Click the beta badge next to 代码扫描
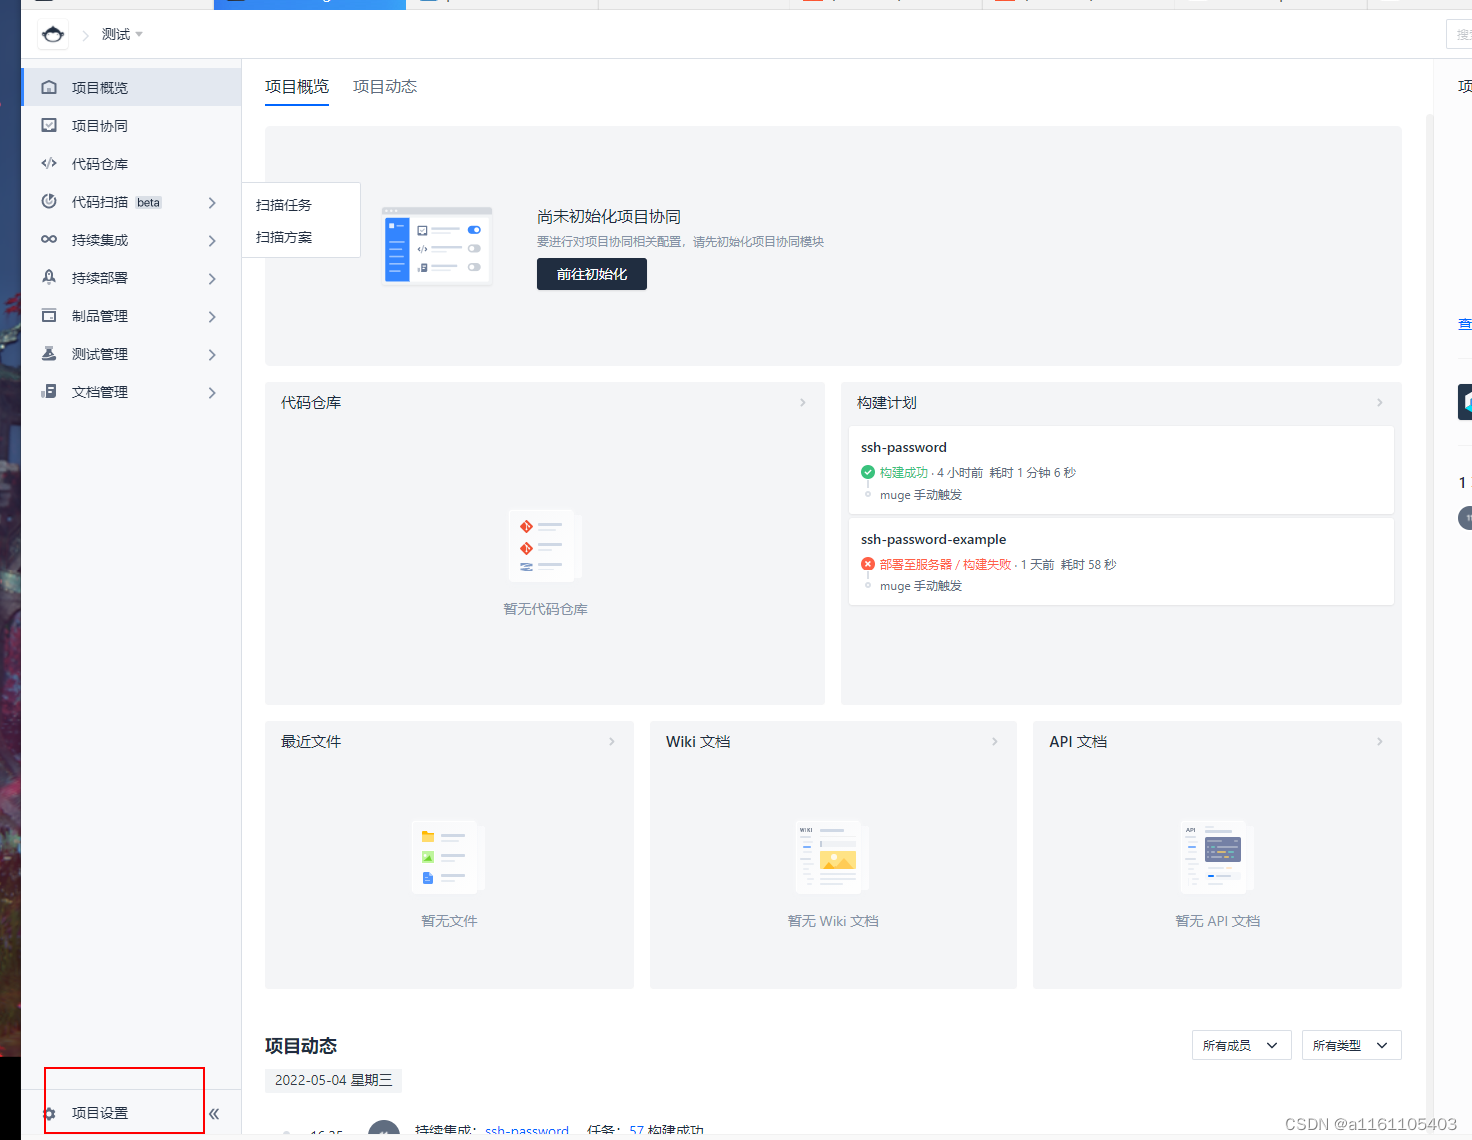 point(149,202)
